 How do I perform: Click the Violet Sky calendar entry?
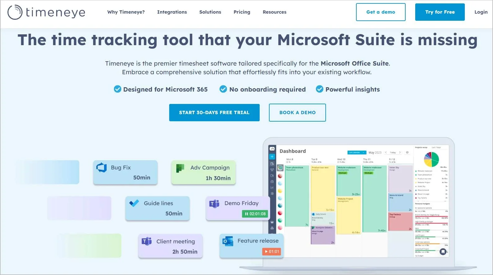pos(401,179)
